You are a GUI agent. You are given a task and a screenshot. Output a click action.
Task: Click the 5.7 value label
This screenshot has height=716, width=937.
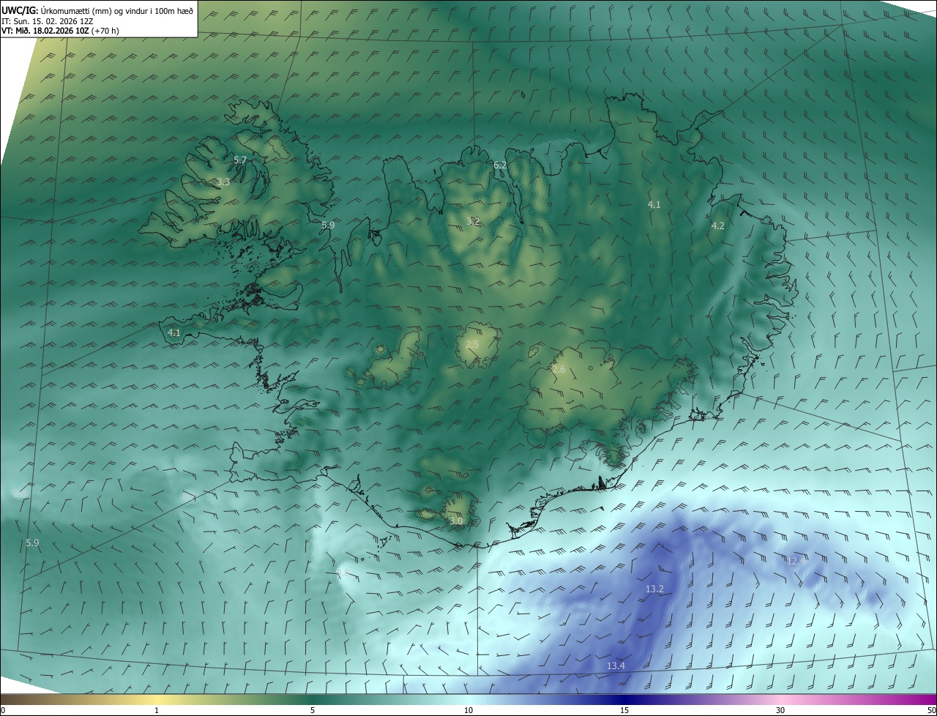pyautogui.click(x=240, y=160)
